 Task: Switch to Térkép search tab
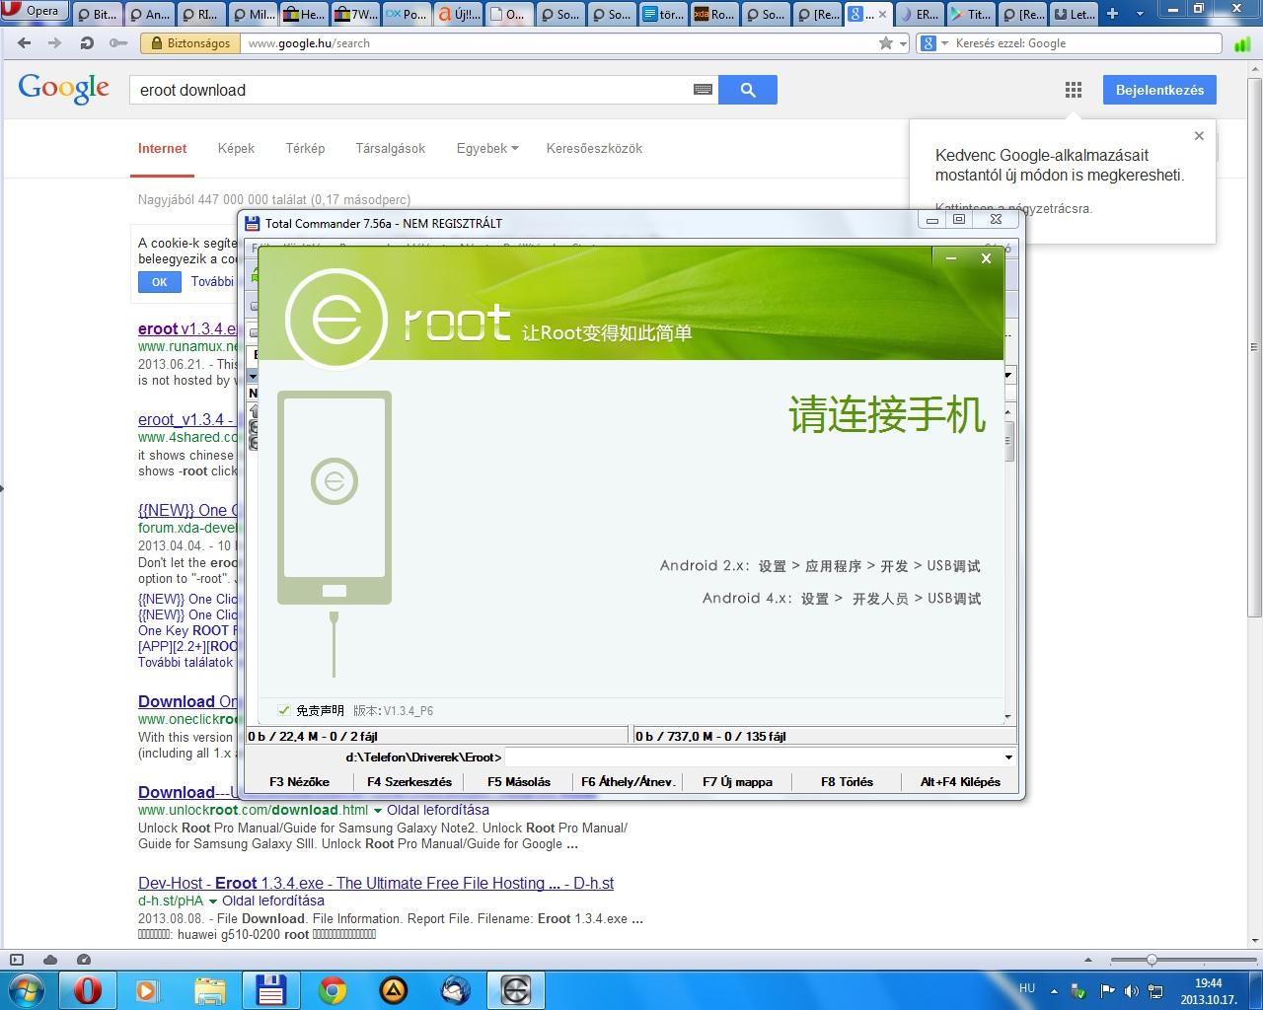[305, 149]
